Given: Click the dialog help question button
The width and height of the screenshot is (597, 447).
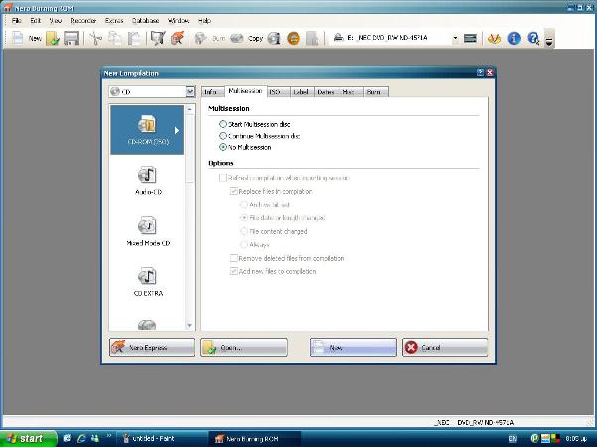Looking at the screenshot, I should coord(481,73).
